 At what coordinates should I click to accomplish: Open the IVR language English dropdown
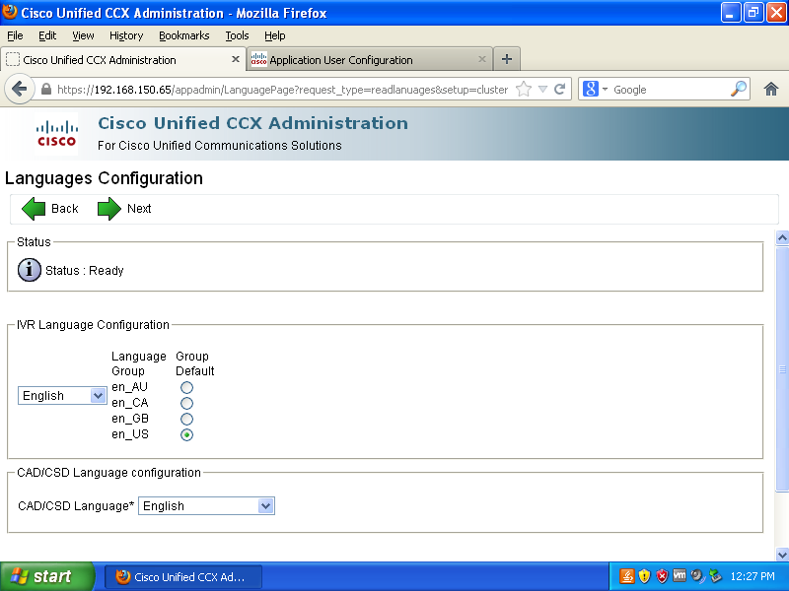pos(62,396)
